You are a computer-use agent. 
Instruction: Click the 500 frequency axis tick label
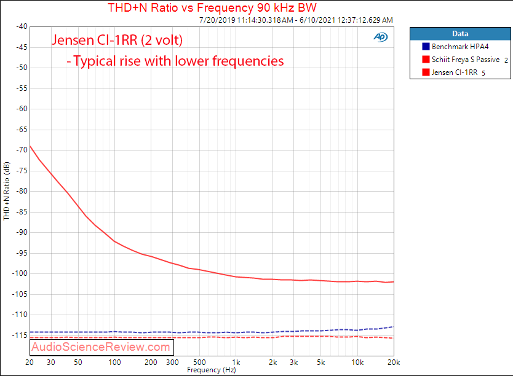(199, 362)
